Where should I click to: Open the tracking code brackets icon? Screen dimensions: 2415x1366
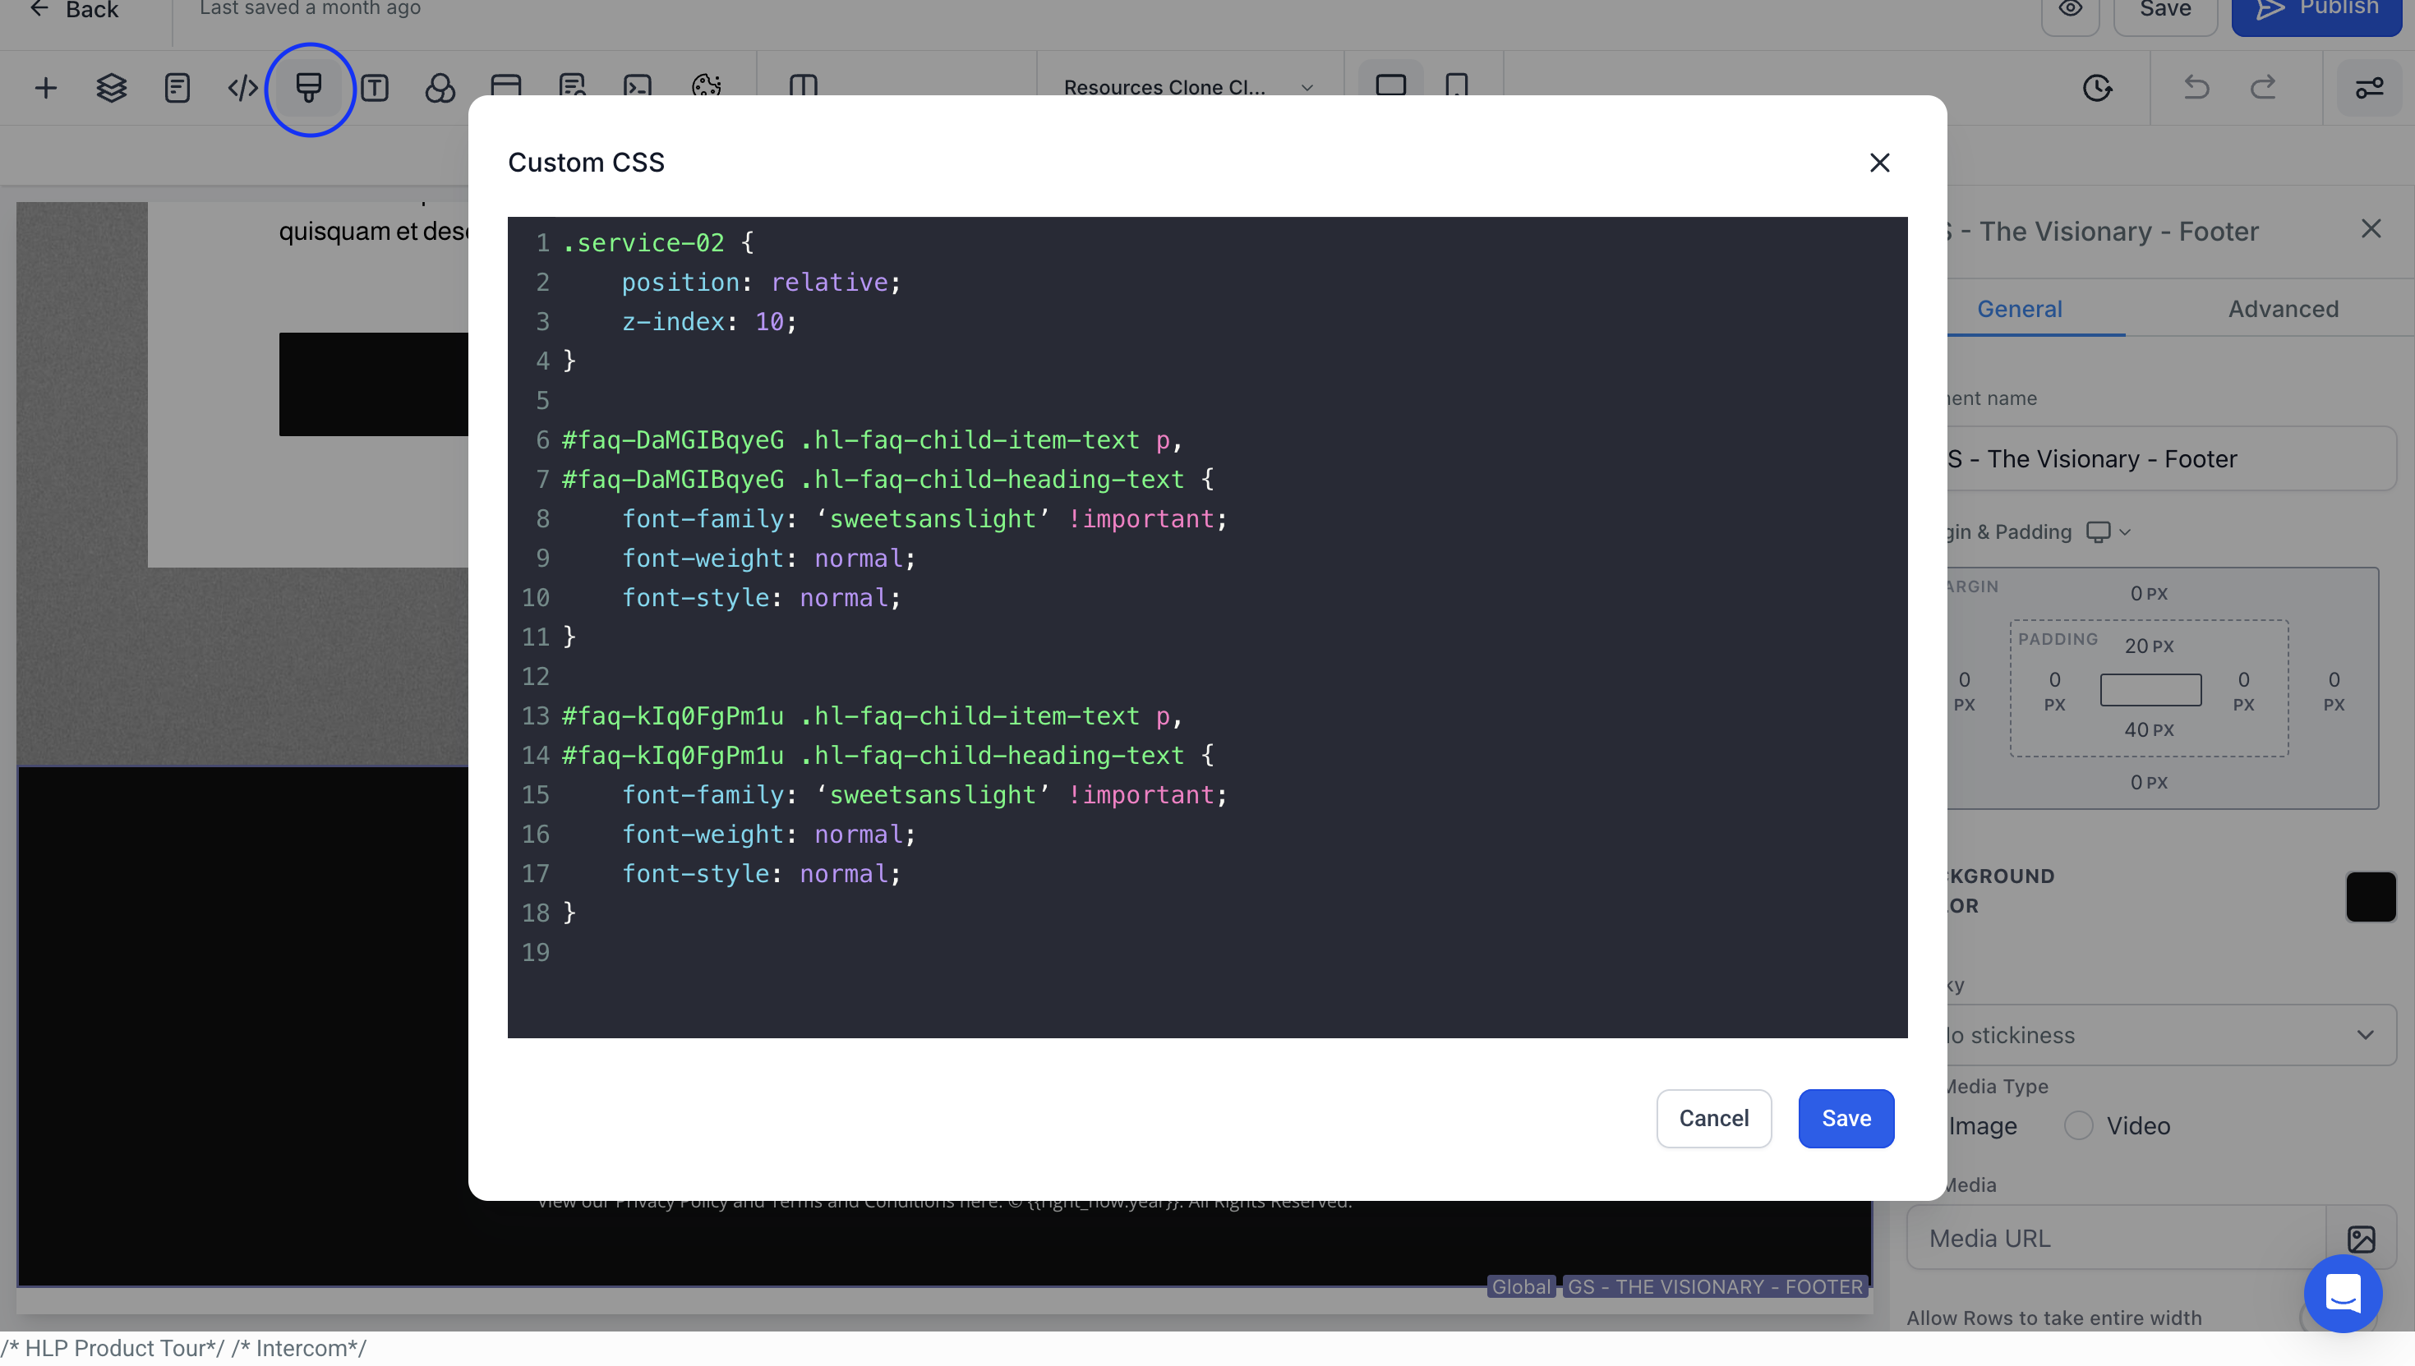(x=242, y=88)
